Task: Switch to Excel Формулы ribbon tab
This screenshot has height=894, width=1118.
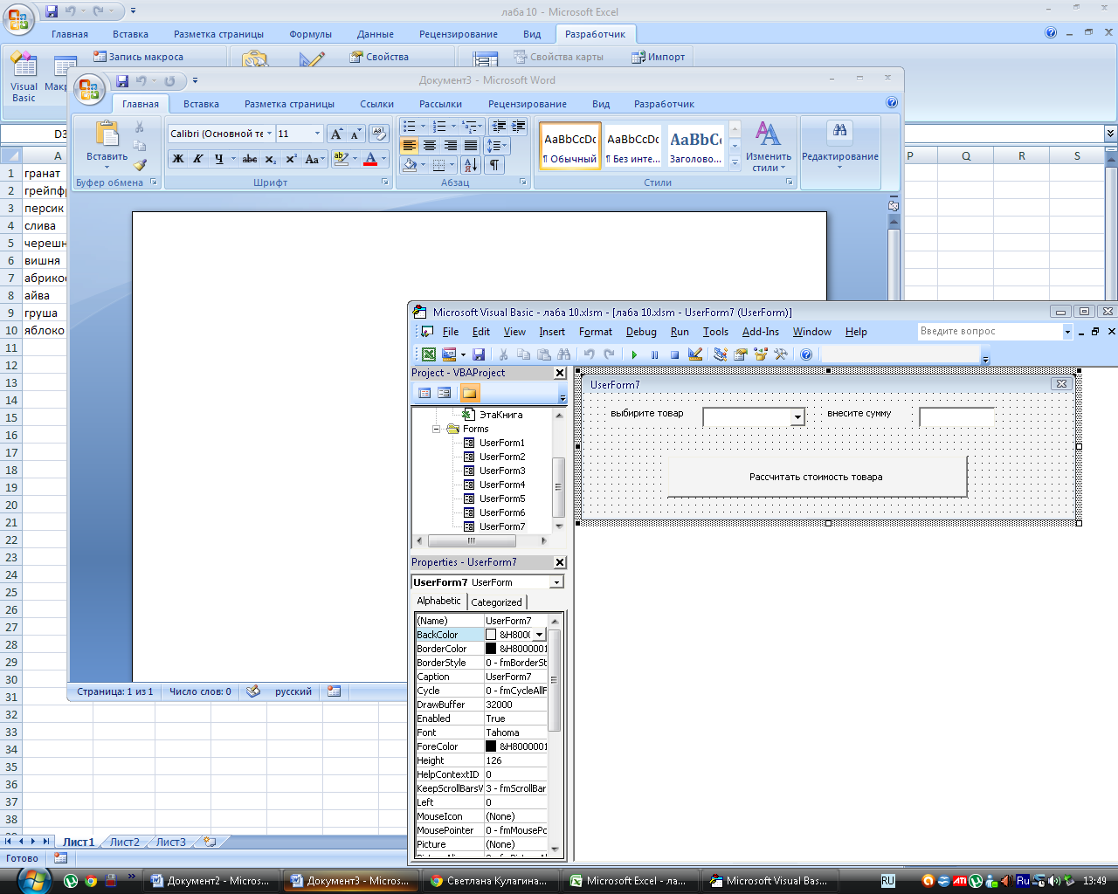Action: pos(310,34)
